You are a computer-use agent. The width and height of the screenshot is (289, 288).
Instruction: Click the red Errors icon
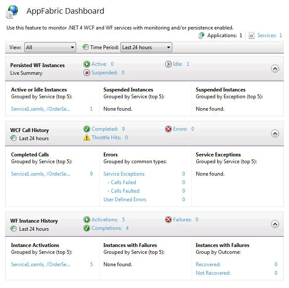tap(168, 129)
